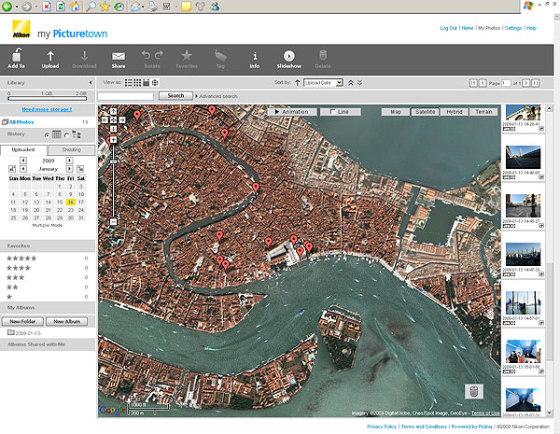The height and width of the screenshot is (434, 560).
Task: Open the Log Out link
Action: coord(448,28)
